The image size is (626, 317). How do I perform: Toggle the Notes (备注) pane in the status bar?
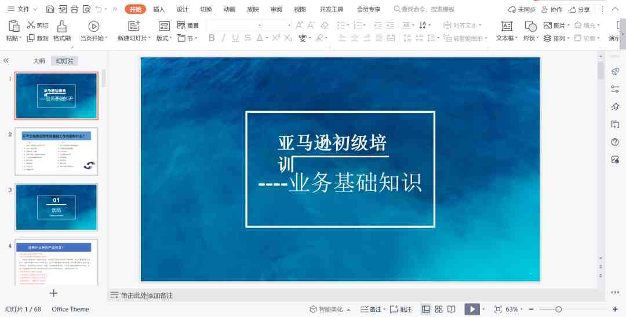click(373, 309)
